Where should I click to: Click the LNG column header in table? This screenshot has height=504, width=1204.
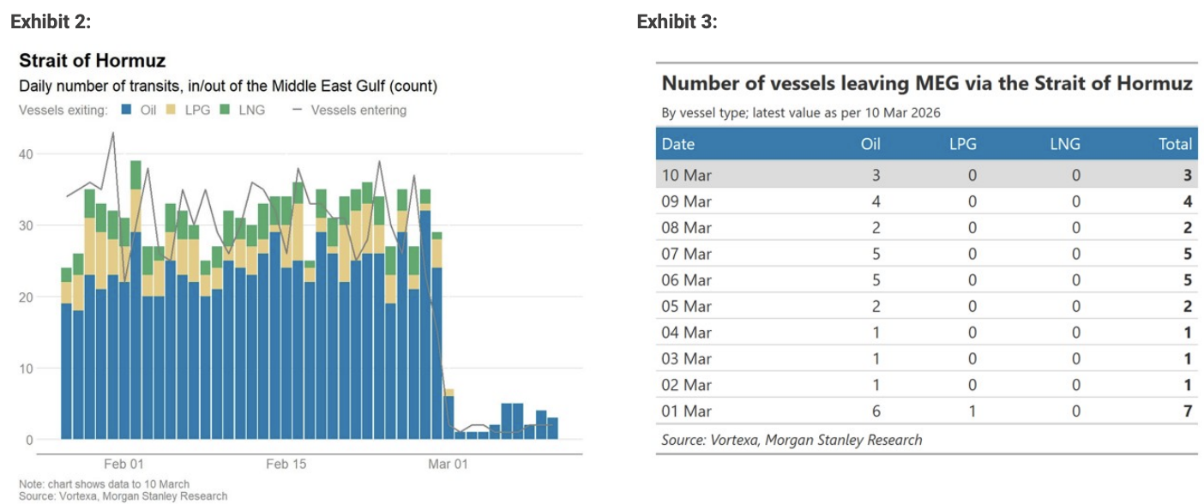1064,144
